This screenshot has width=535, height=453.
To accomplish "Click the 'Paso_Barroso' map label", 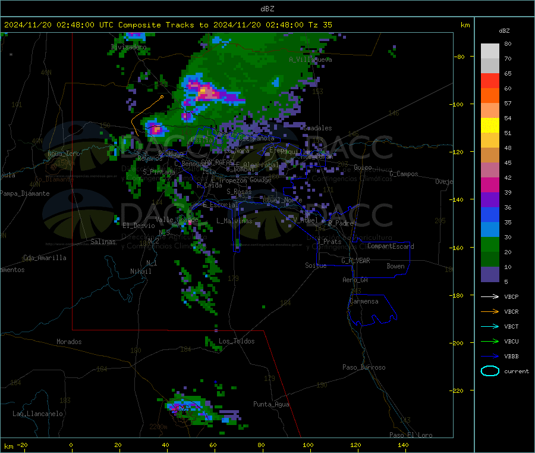I will (364, 367).
